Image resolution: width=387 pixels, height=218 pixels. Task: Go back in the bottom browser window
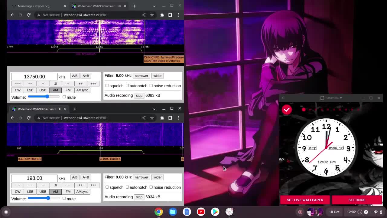click(12, 118)
